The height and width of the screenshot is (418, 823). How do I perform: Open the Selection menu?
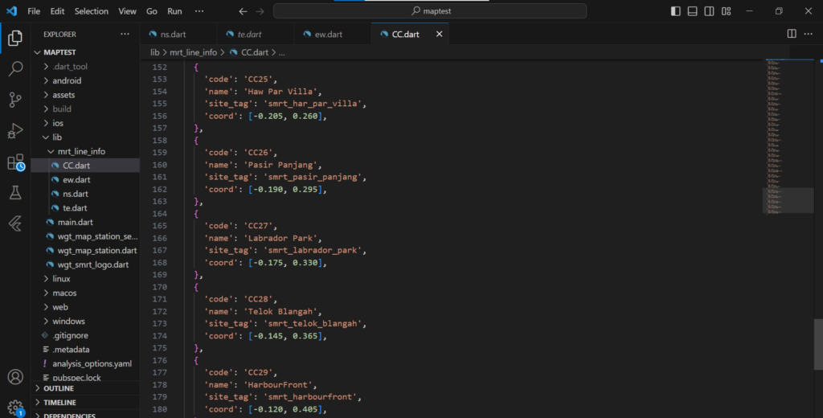[91, 11]
